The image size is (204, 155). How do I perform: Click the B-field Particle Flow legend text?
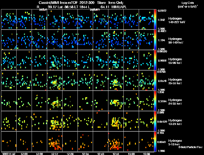click(190, 147)
